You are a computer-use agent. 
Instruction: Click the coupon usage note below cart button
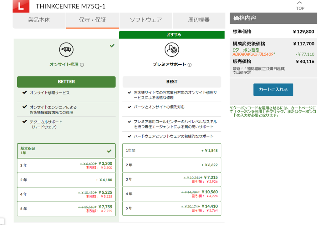click(x=273, y=112)
